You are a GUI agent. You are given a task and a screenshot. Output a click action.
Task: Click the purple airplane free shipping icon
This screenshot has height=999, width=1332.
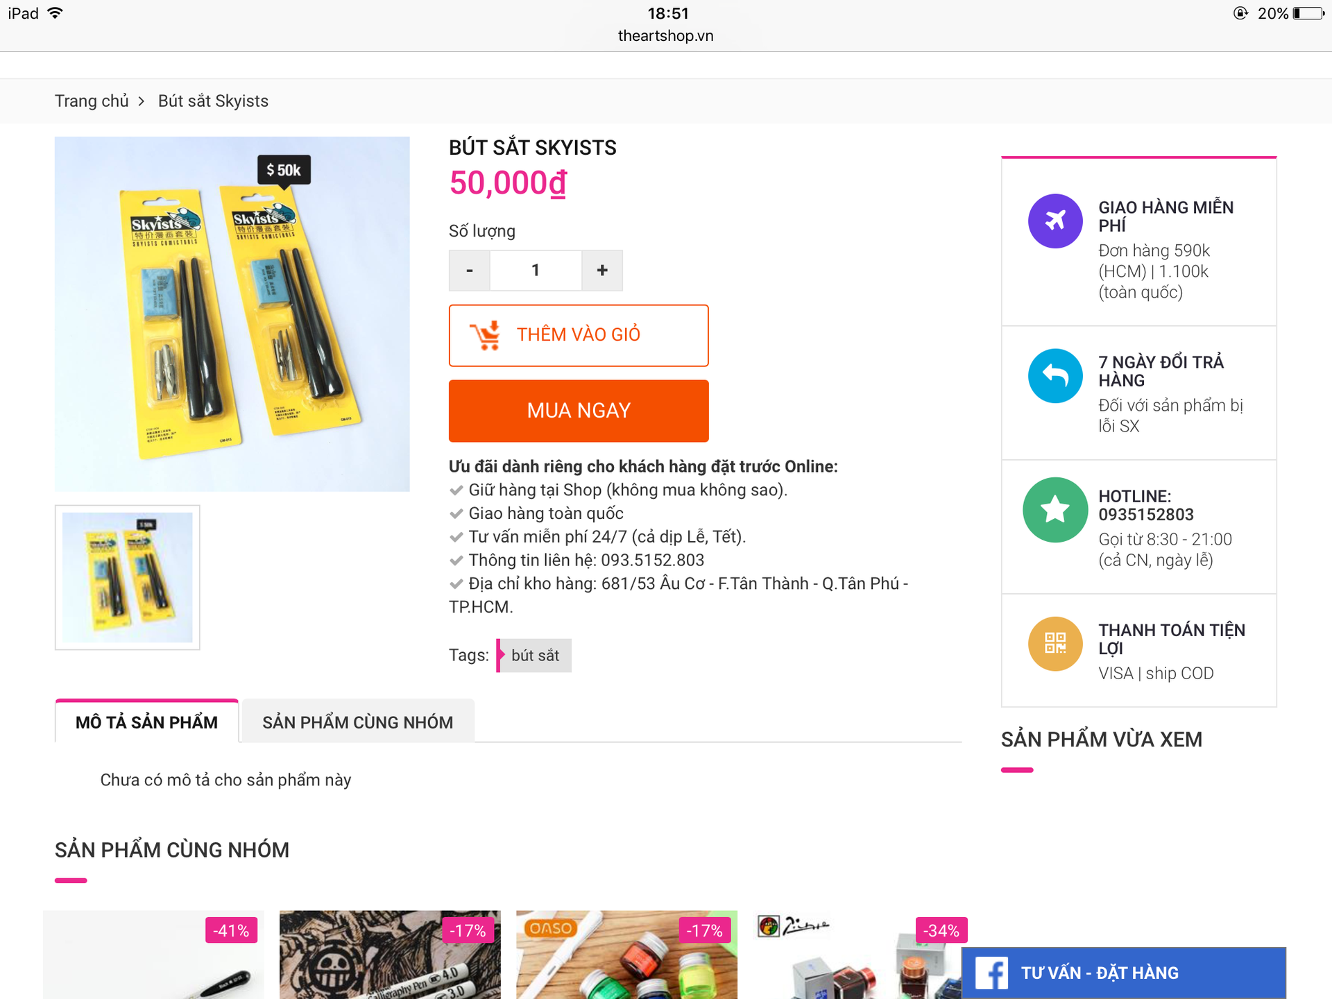click(x=1055, y=221)
